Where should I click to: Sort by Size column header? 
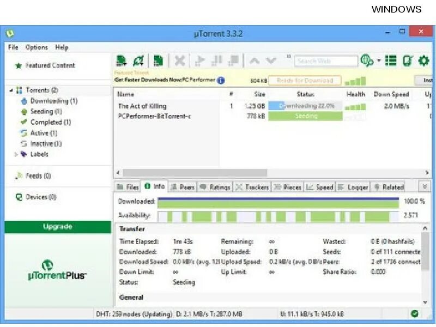(260, 94)
